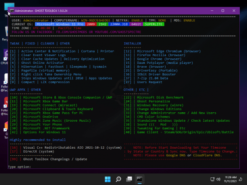Click the console window icon in title bar
The image size is (247, 185).
[12, 11]
